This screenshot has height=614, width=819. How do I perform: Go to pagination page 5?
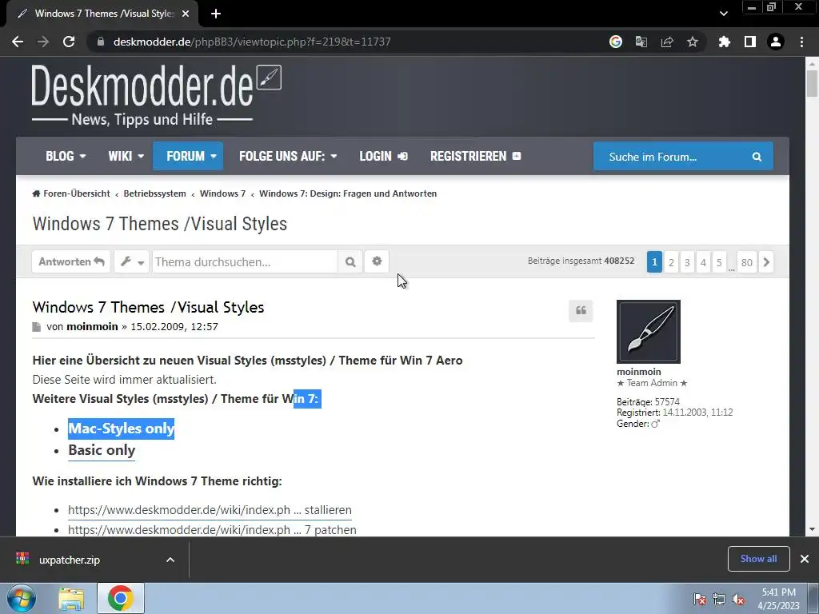(719, 262)
